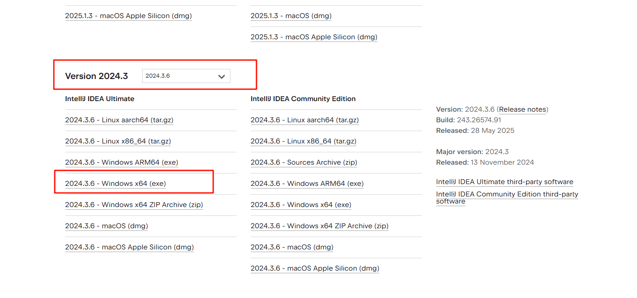Click 2025.1.3 Apple Silicon link below 2025.1.3 macOS (dmg)
The height and width of the screenshot is (298, 637).
[x=314, y=37]
